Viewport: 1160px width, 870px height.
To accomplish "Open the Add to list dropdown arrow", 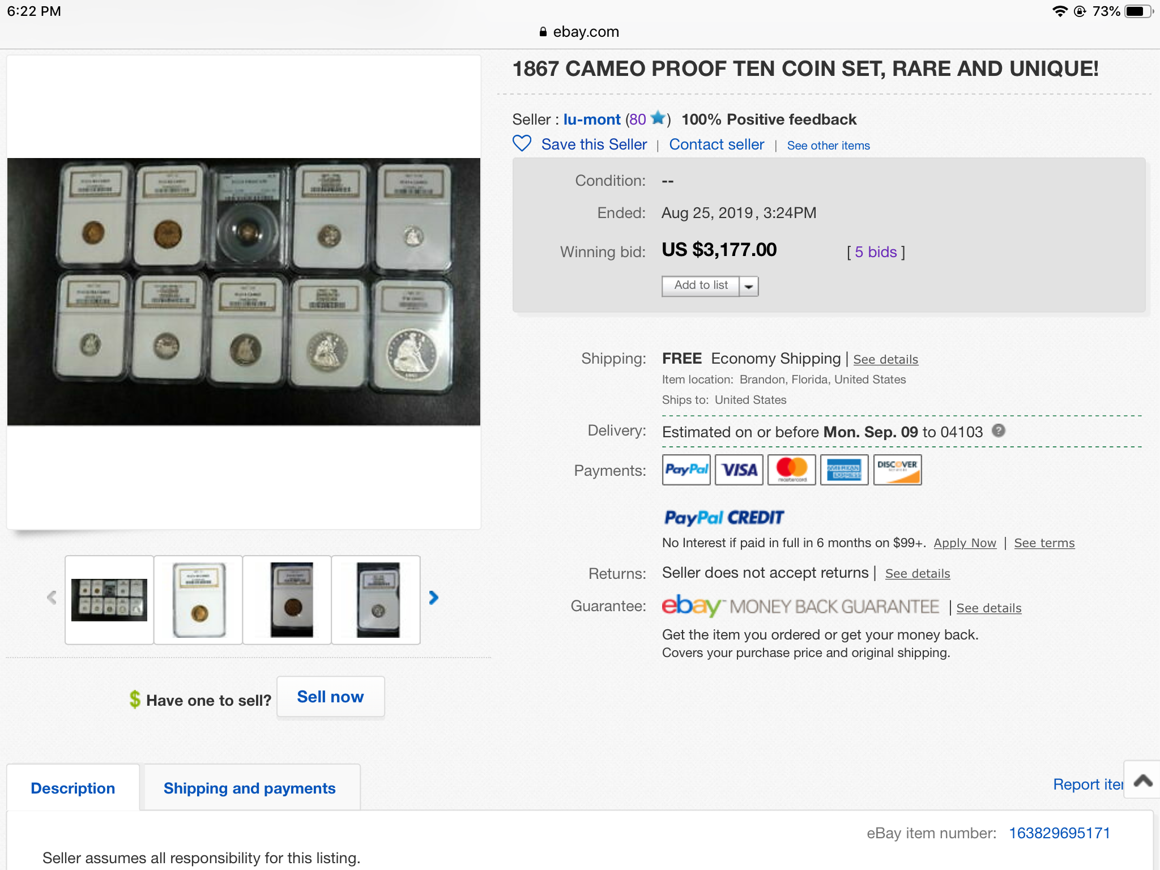I will tap(749, 286).
